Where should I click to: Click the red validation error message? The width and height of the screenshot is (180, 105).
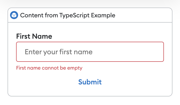[49, 68]
